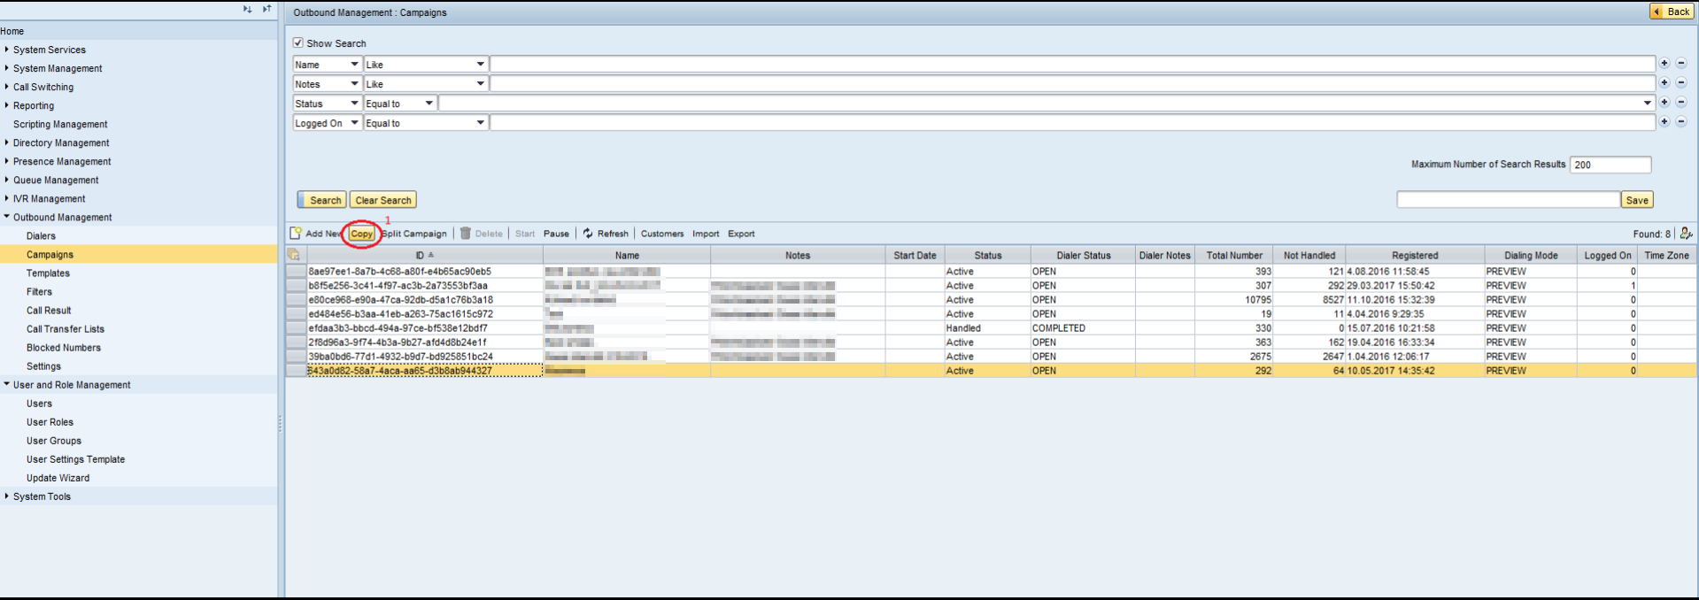Open Update Wizard in the navigation
Screen dimensions: 1699x600
coord(58,478)
